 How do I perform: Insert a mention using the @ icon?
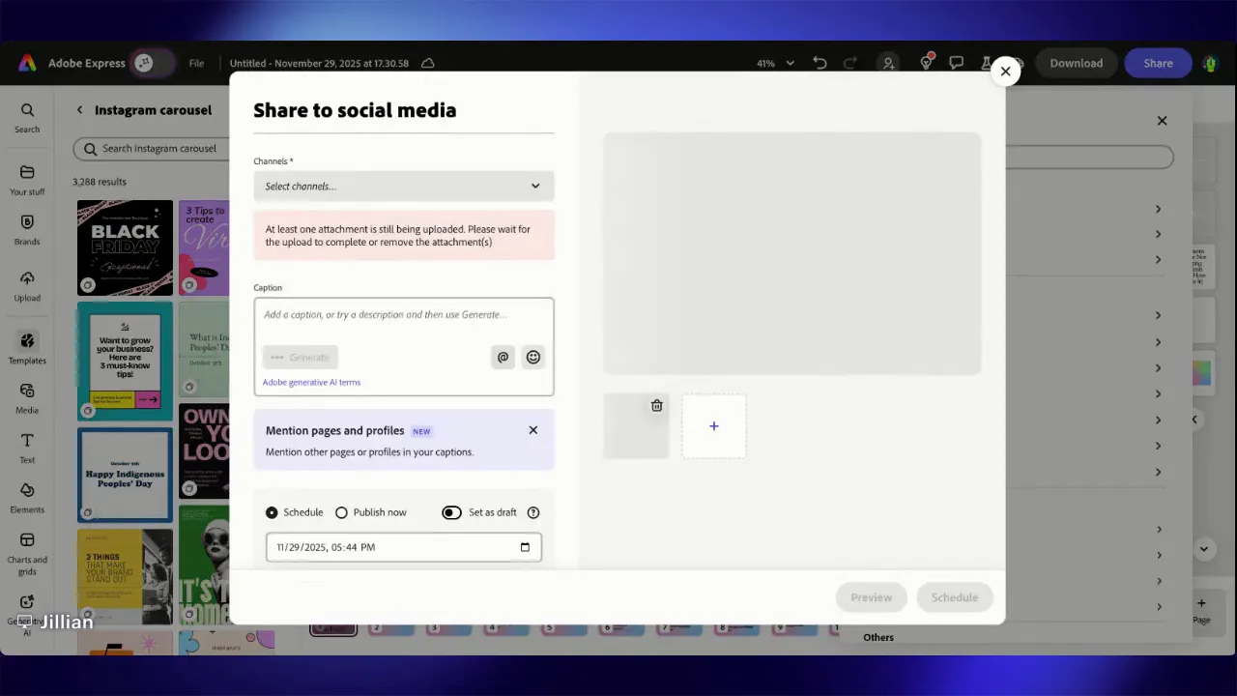(x=503, y=357)
